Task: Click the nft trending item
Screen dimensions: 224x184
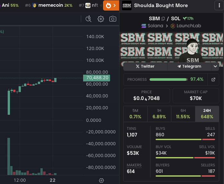Action: (x=89, y=5)
